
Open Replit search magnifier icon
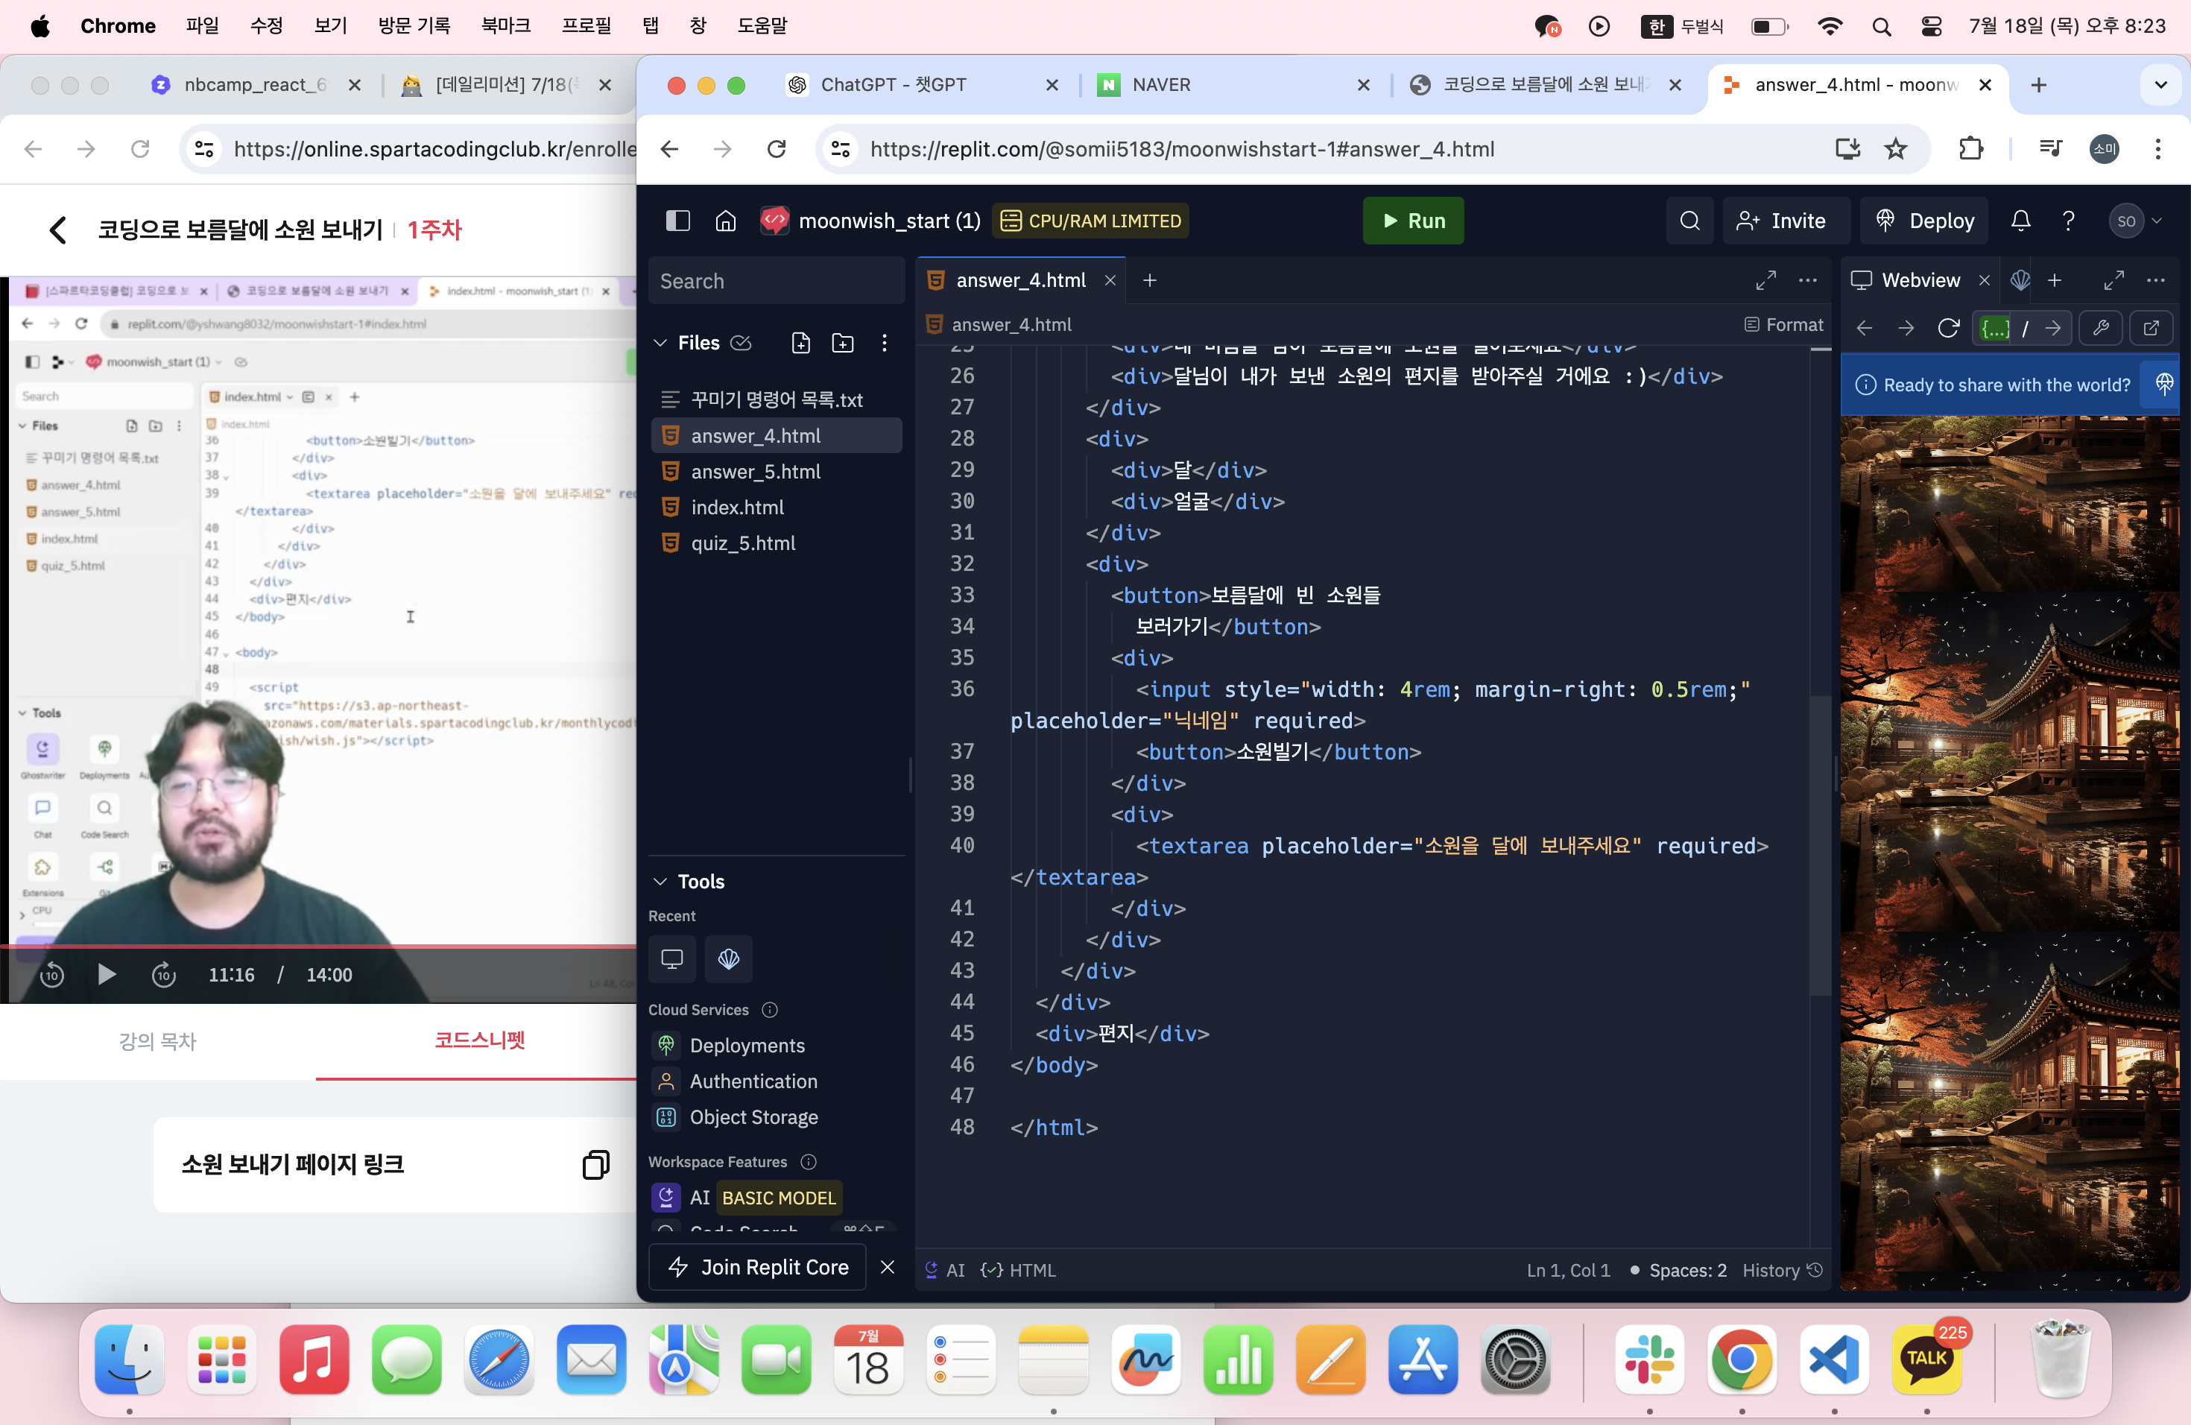tap(1689, 221)
